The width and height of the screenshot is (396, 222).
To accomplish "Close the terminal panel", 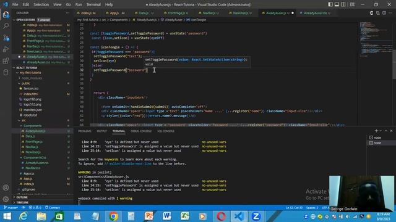I will point(391,131).
